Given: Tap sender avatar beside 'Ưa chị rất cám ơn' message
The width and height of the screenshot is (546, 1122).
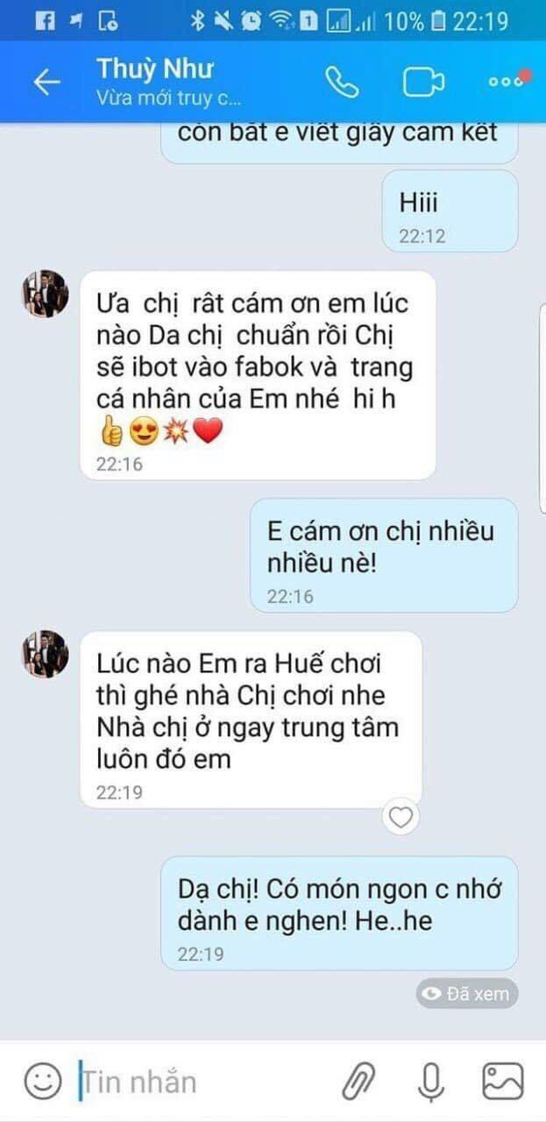Looking at the screenshot, I should tap(45, 294).
